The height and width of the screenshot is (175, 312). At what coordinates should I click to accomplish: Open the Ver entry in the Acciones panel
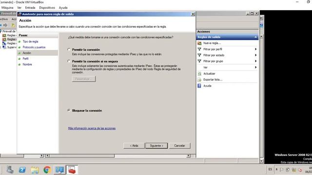(205, 68)
